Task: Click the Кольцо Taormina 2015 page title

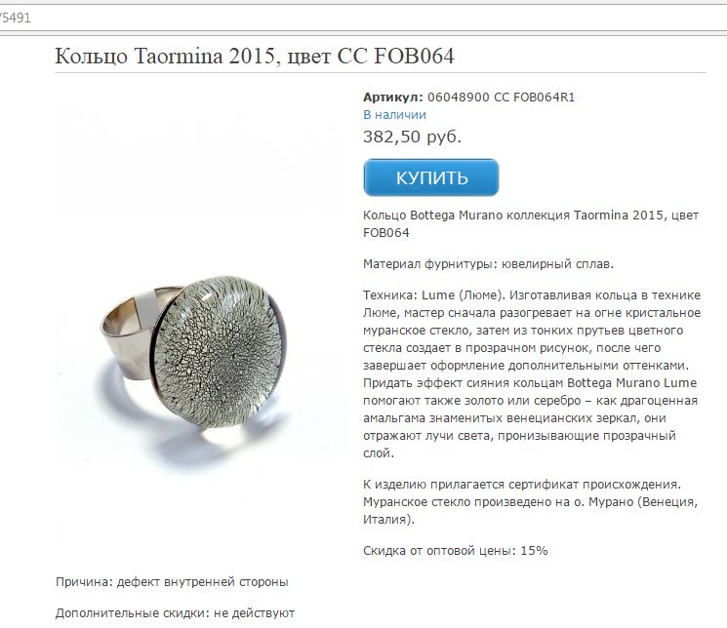Action: [255, 56]
